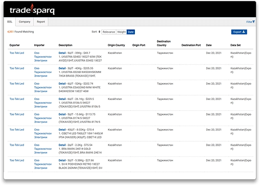Open the importer link in $229.5 row
Viewport: 260px width, 189px height.
pyautogui.click(x=43, y=103)
